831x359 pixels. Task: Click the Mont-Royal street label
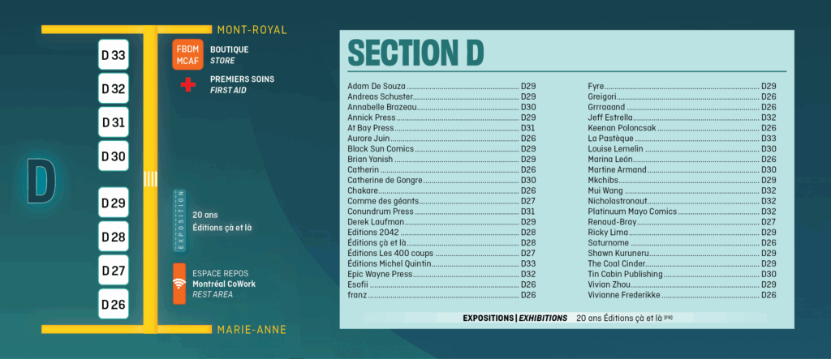(252, 30)
